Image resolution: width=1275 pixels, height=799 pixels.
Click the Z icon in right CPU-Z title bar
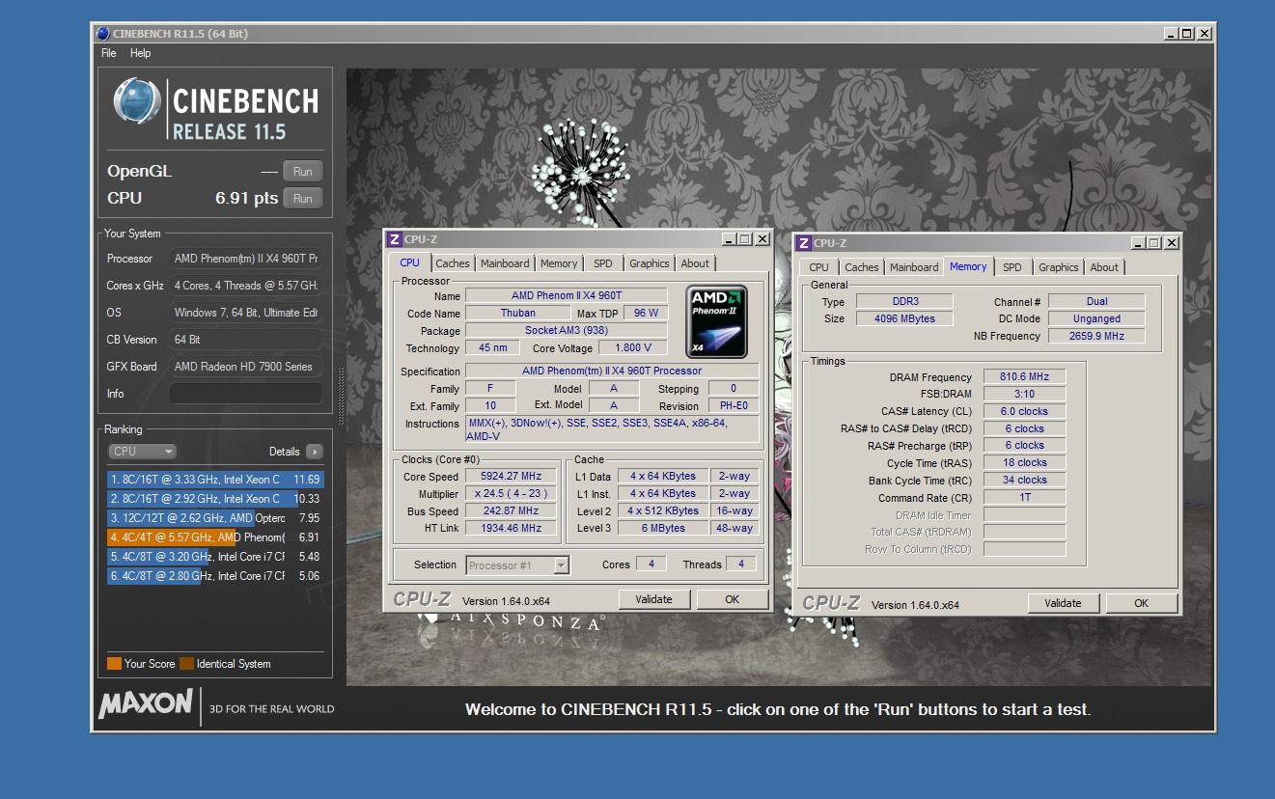[803, 243]
